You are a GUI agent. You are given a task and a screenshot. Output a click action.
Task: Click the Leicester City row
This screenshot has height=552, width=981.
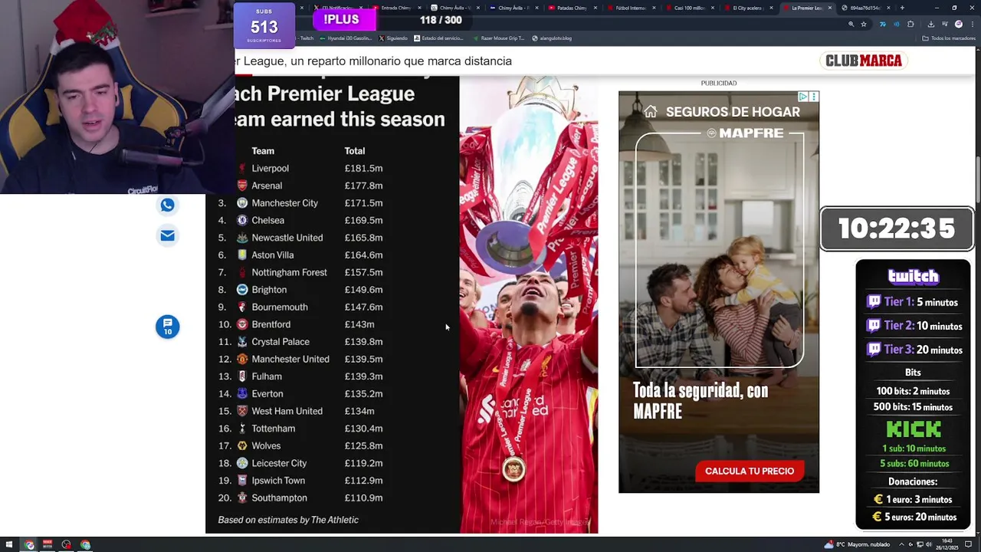point(300,463)
